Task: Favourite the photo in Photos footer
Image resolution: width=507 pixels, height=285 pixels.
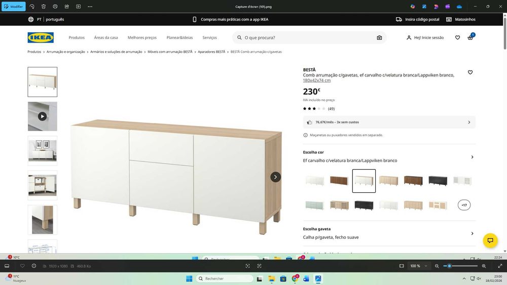Action: 22,266
